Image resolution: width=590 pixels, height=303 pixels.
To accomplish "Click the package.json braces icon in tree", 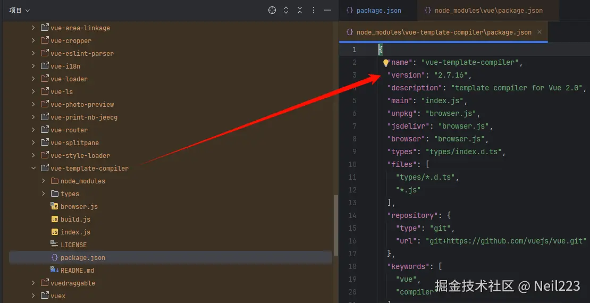I will [55, 257].
